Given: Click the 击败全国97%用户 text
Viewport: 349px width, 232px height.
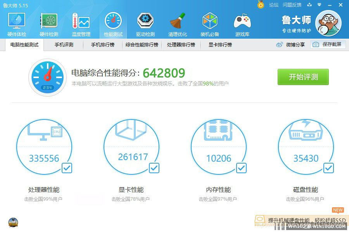Looking at the screenshot, I should click(218, 199).
